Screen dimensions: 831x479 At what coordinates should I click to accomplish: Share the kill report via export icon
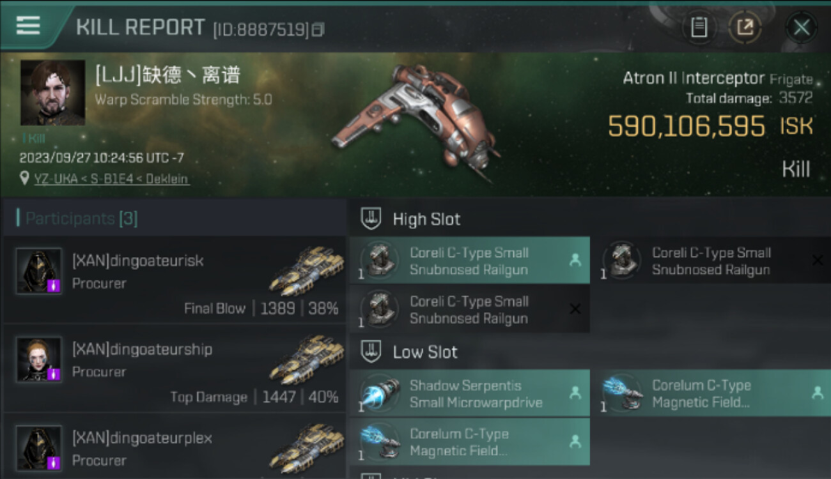[745, 27]
